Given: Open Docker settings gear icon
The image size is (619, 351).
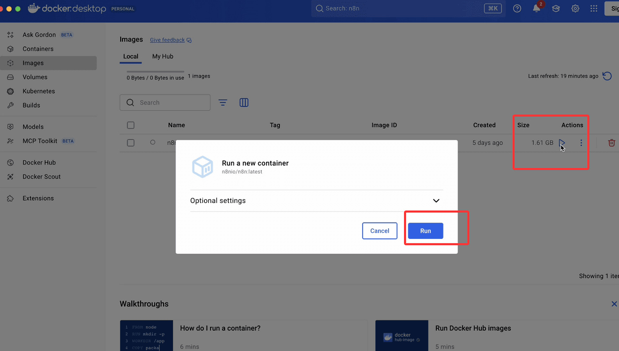Looking at the screenshot, I should 575,8.
